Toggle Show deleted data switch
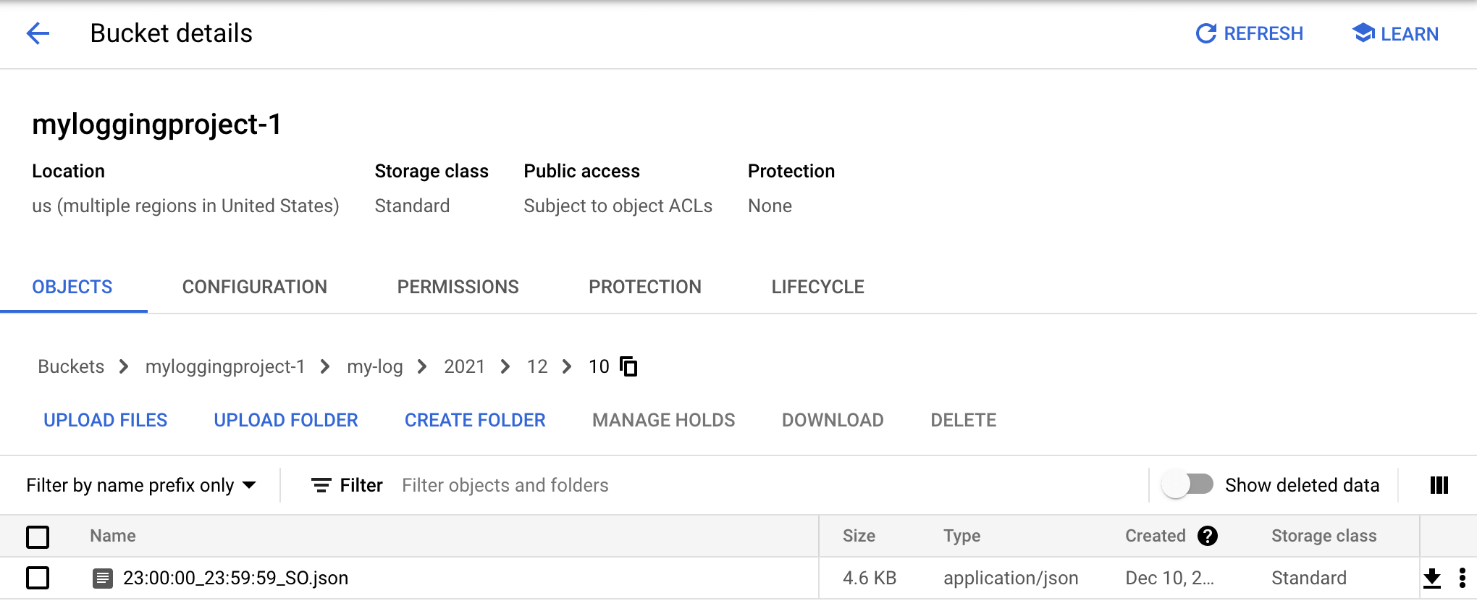The height and width of the screenshot is (614, 1477). [x=1188, y=484]
